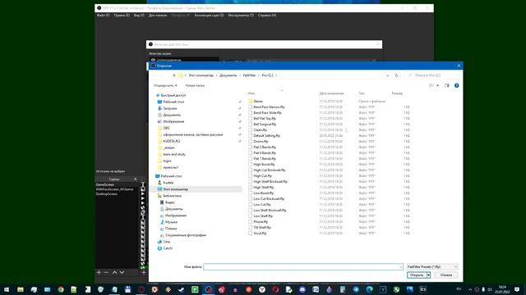Screen dimensions: 526x295
Task: Toggle the preview pane icon in dialog
Action: [x=446, y=85]
